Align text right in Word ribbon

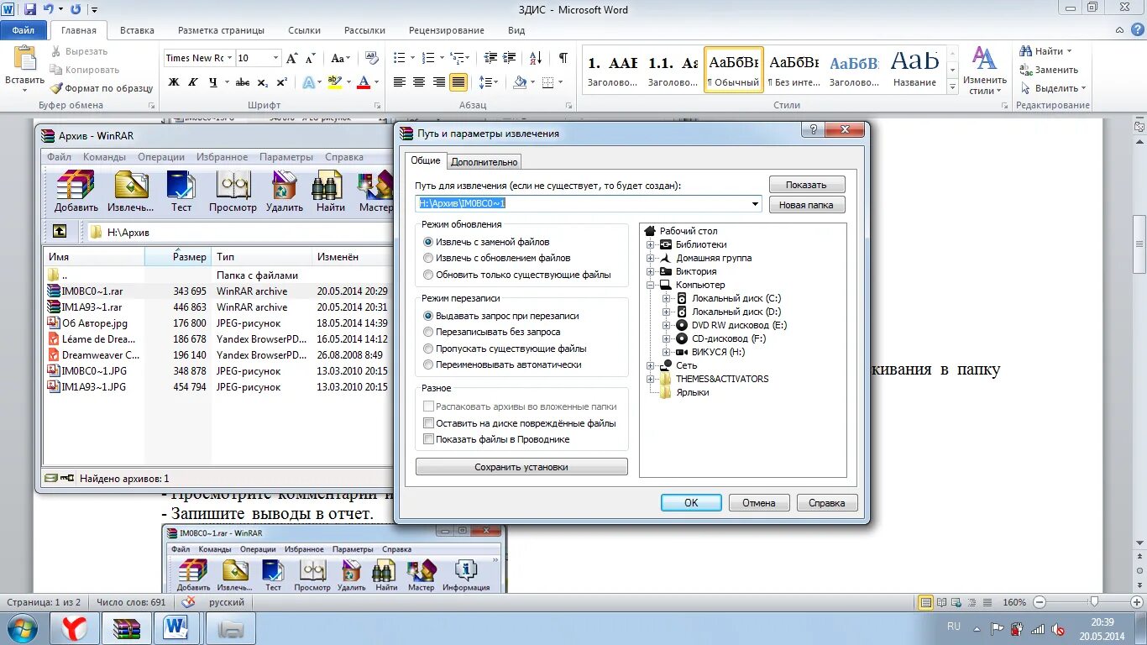tap(439, 82)
